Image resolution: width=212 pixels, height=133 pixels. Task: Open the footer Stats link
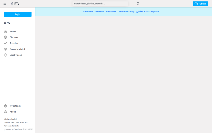22,122
